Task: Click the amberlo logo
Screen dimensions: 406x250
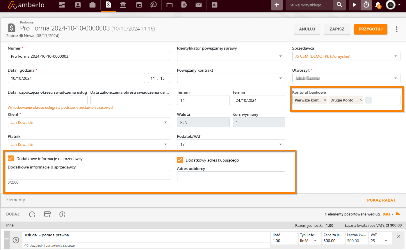Action: 26,5
